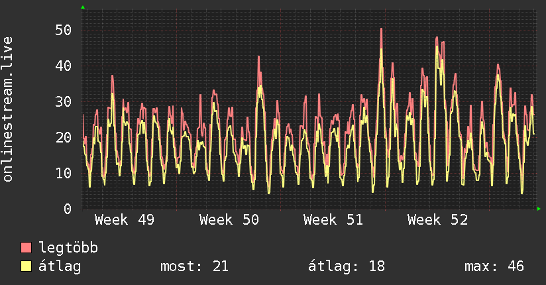546x285 pixels.
Task: Click the 'most: 21' statistic
Action: click(x=194, y=266)
